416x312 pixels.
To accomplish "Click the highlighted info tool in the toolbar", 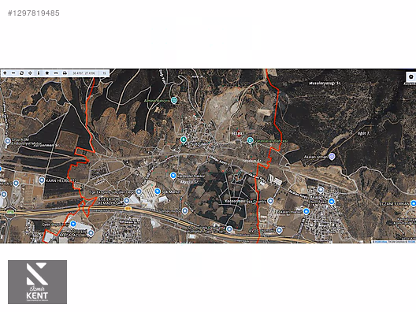I will pyautogui.click(x=39, y=73).
